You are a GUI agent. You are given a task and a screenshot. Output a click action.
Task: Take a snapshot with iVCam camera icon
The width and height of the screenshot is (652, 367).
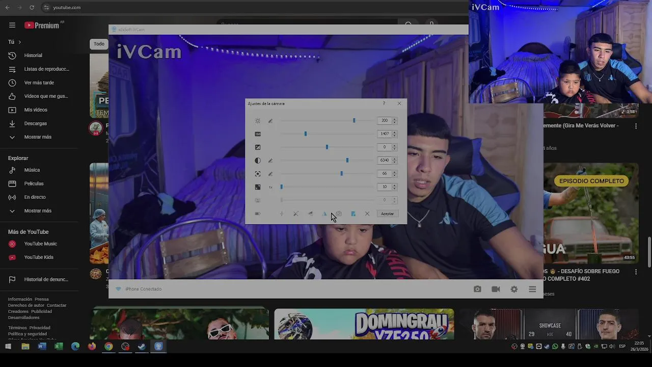click(477, 289)
